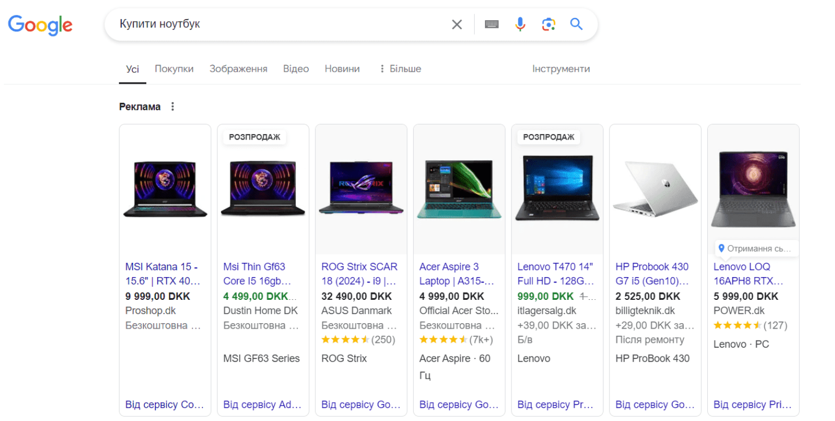
Task: Click the Google logo
Action: [40, 24]
